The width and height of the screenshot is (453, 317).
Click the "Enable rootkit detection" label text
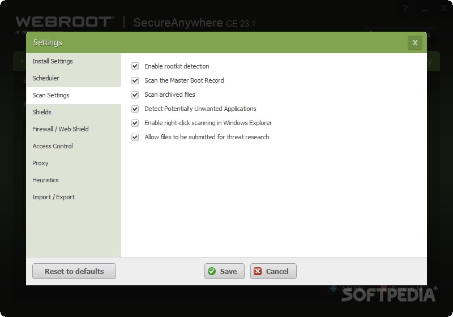(177, 66)
